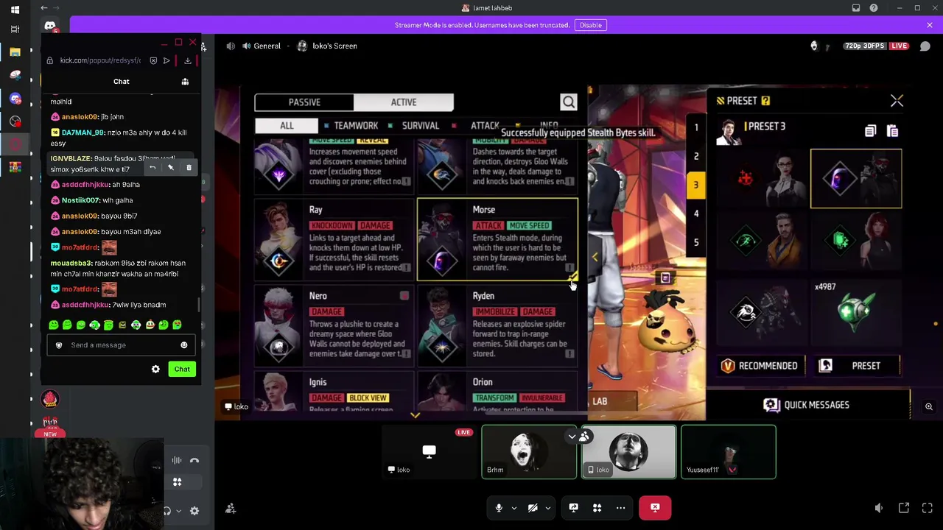Disable Streamer Mode from the purple banner

[x=590, y=25]
